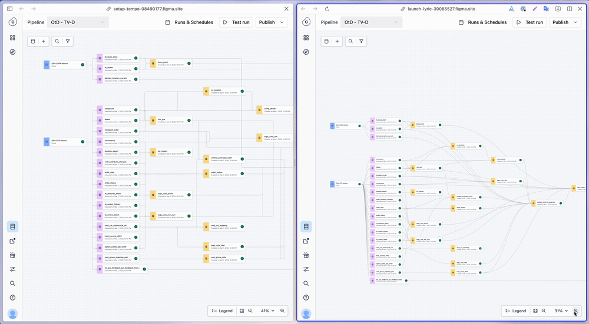Click the filter funnel icon in the left window

click(x=68, y=41)
